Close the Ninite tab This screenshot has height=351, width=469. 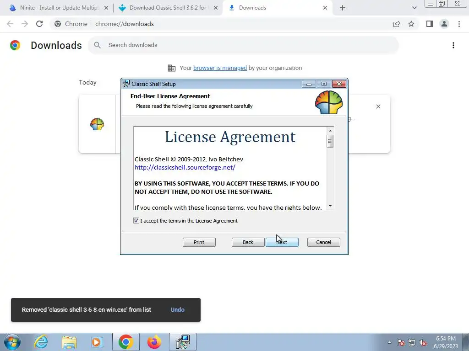[x=106, y=8]
